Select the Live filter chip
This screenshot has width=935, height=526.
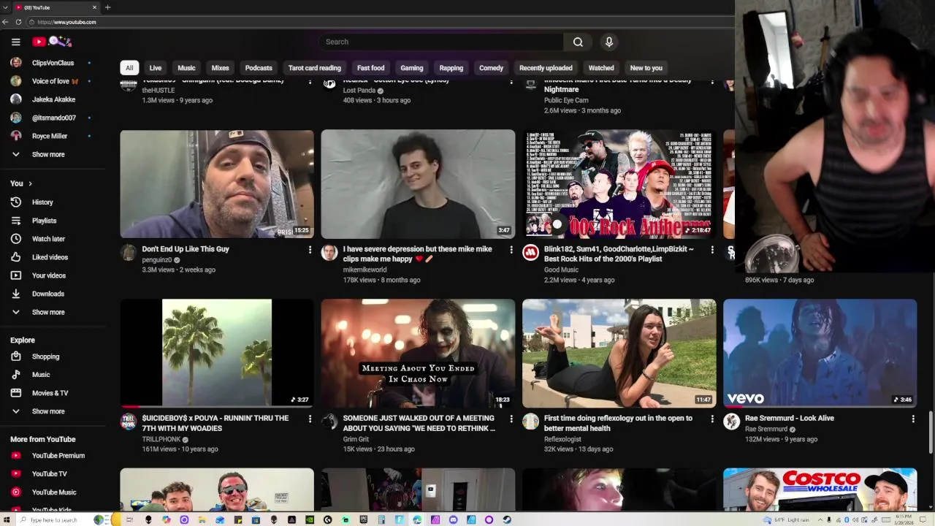point(156,68)
